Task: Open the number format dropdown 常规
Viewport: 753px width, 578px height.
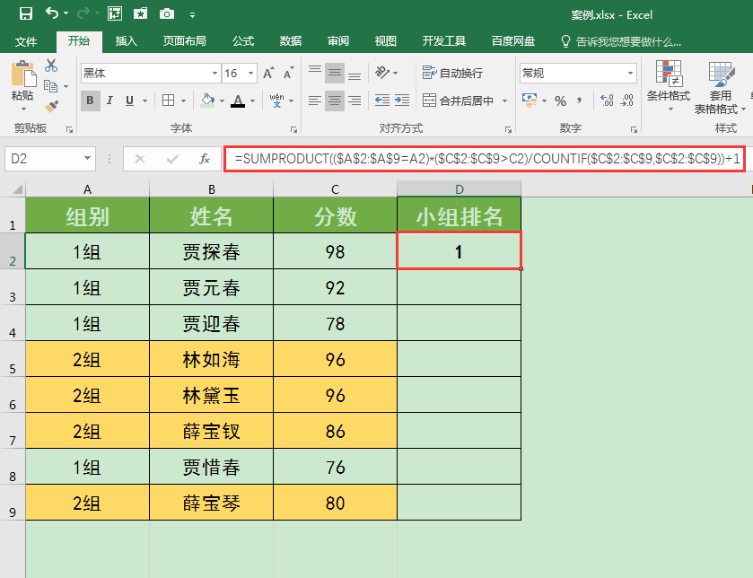Action: point(630,74)
